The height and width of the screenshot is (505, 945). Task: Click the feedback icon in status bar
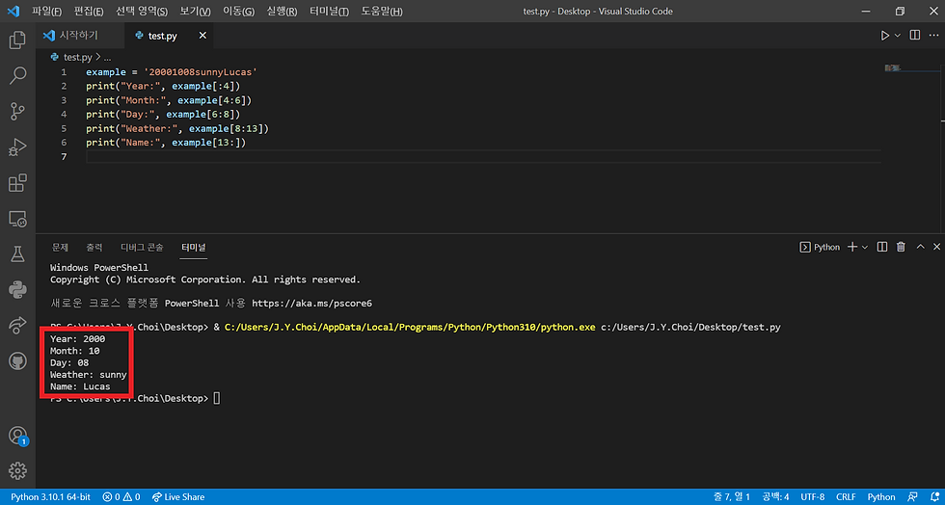tap(912, 497)
